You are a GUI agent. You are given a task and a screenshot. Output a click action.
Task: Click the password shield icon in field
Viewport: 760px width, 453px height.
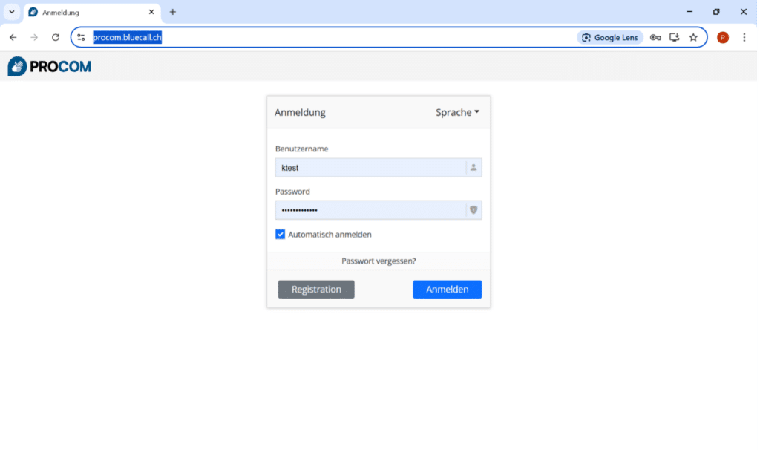[474, 210]
